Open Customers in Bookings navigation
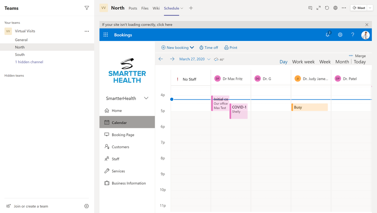 (x=127, y=147)
